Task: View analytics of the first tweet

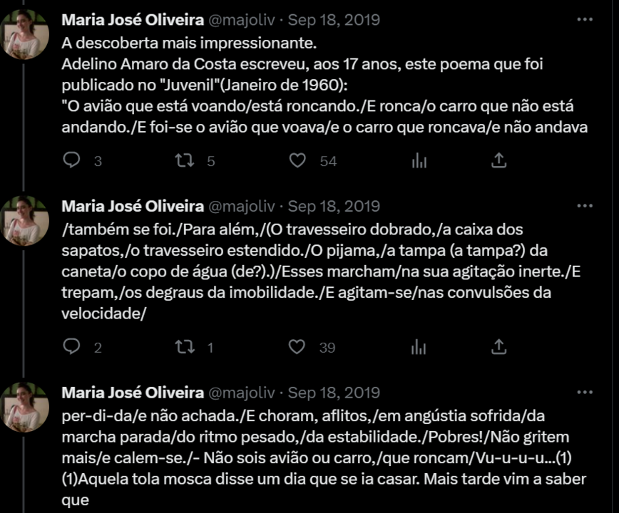Action: pos(419,161)
